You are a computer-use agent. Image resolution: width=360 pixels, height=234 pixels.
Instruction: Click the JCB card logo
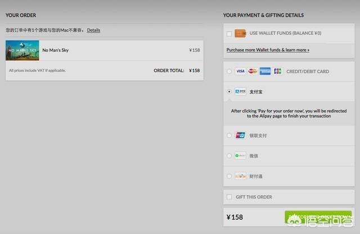[277, 71]
